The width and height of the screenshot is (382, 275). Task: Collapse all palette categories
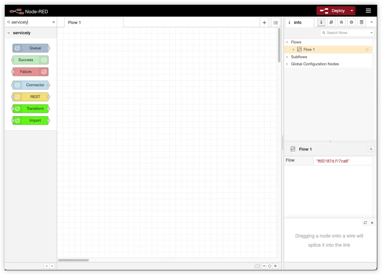pyautogui.click(x=46, y=266)
